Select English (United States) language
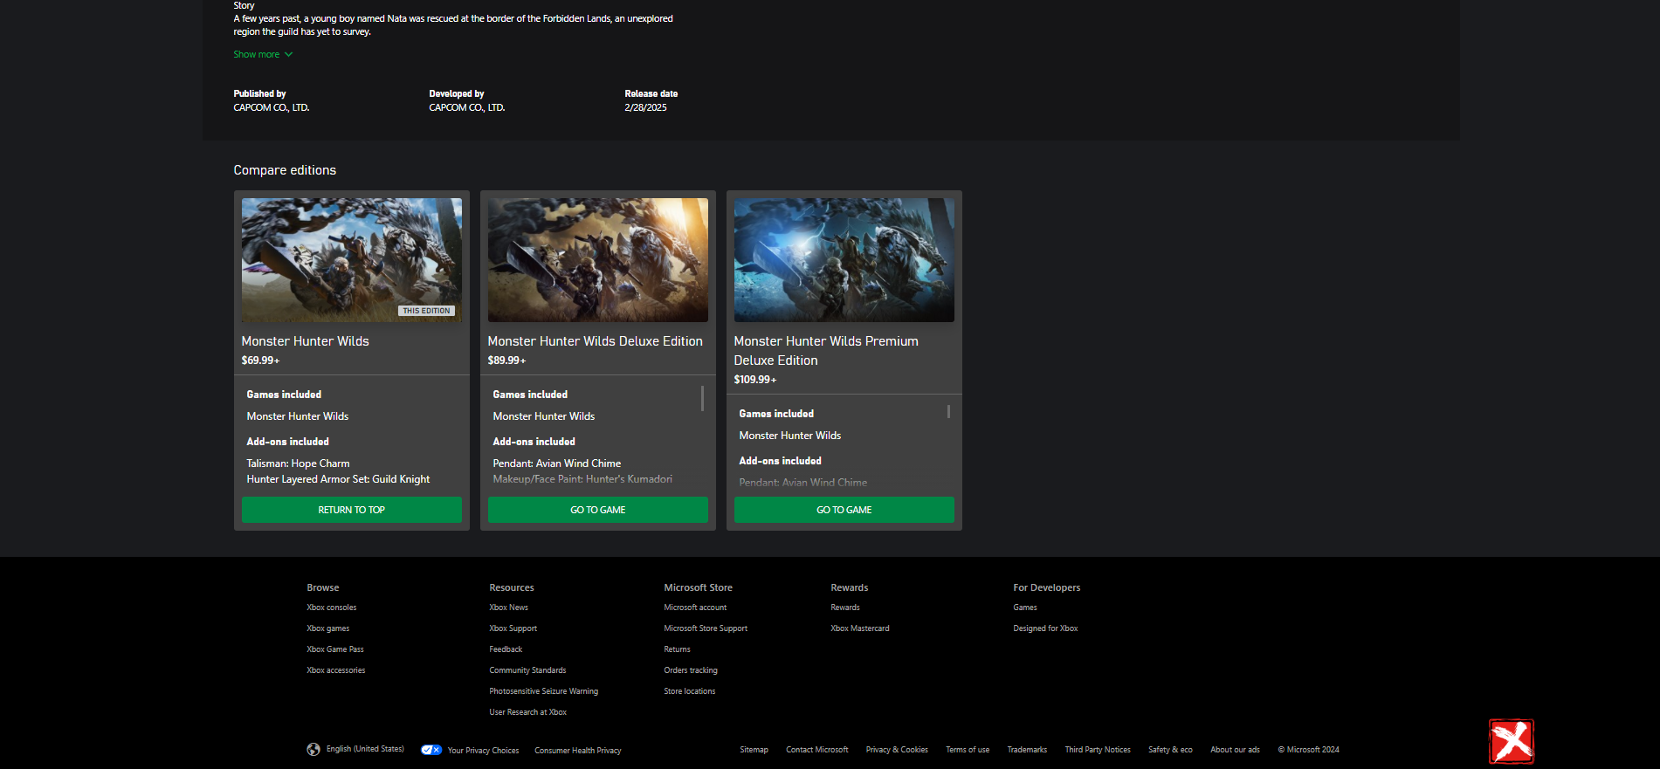This screenshot has width=1660, height=769. click(365, 749)
